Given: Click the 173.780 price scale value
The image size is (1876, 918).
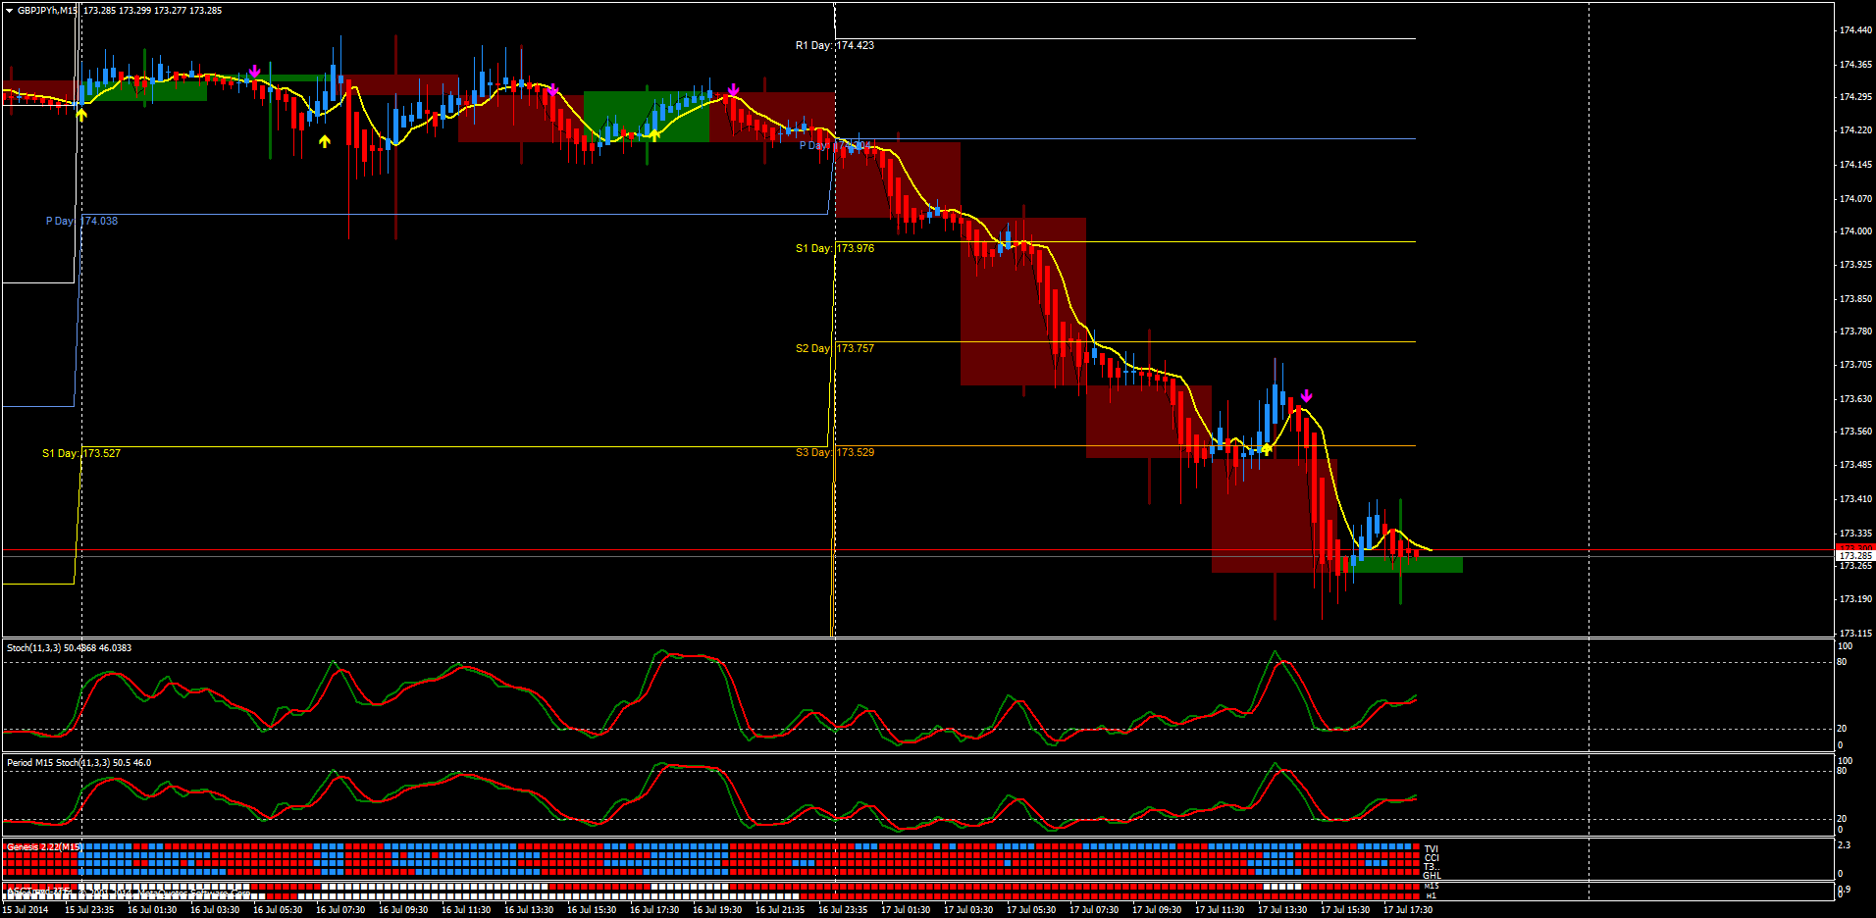Looking at the screenshot, I should coord(1855,331).
